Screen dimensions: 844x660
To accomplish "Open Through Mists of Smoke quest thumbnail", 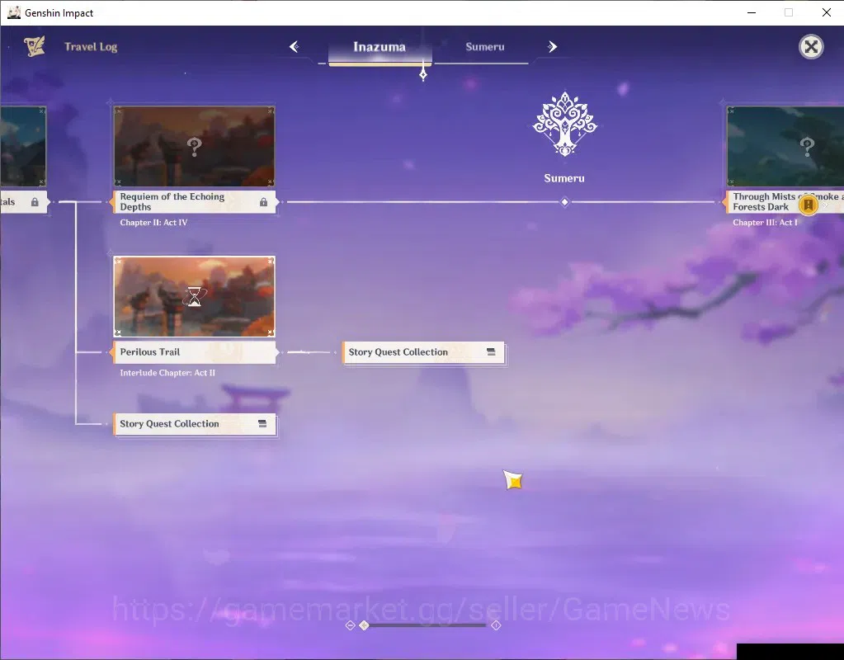I will [x=785, y=146].
